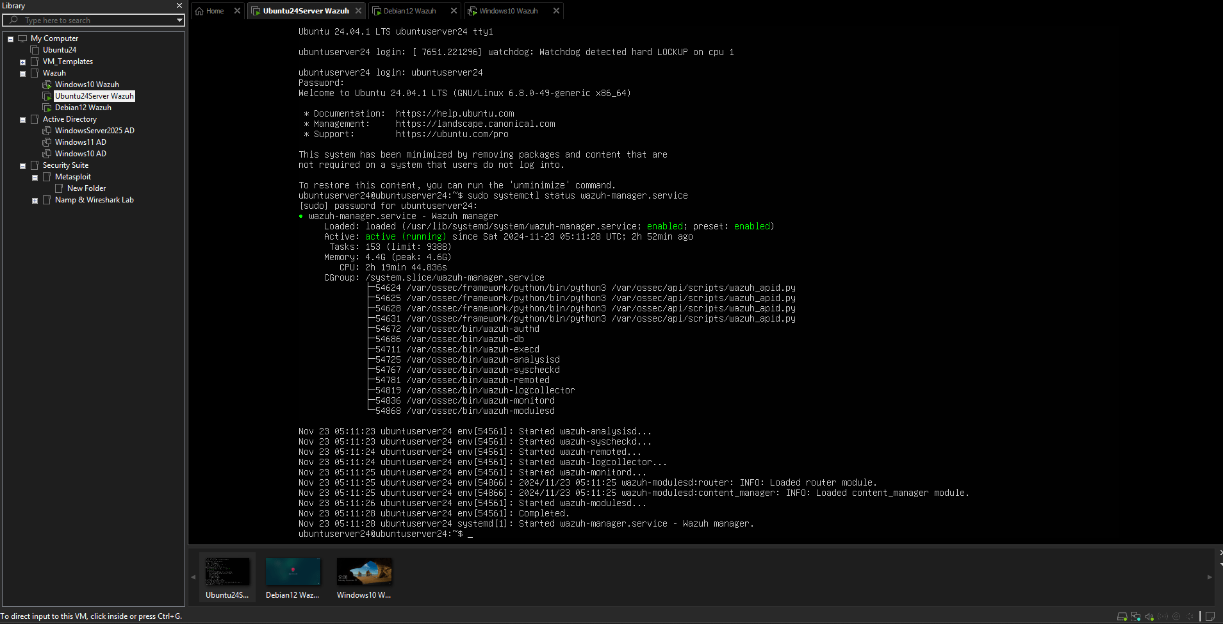Click the My Computer monitor icon
The image size is (1223, 624).
[22, 38]
